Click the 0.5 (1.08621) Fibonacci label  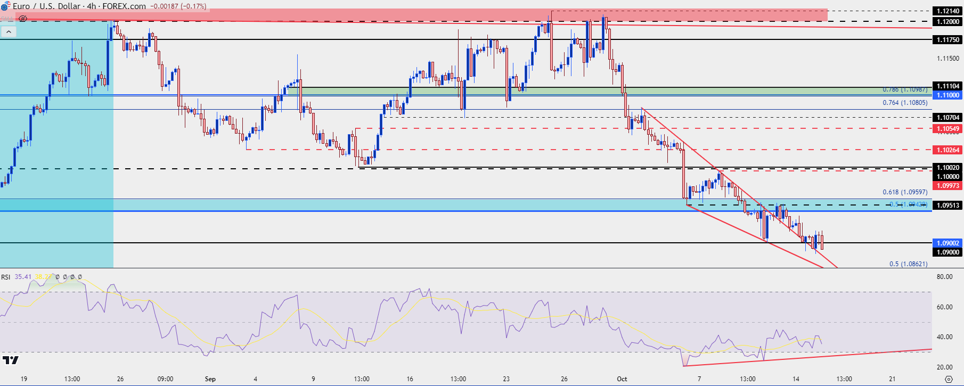(908, 264)
